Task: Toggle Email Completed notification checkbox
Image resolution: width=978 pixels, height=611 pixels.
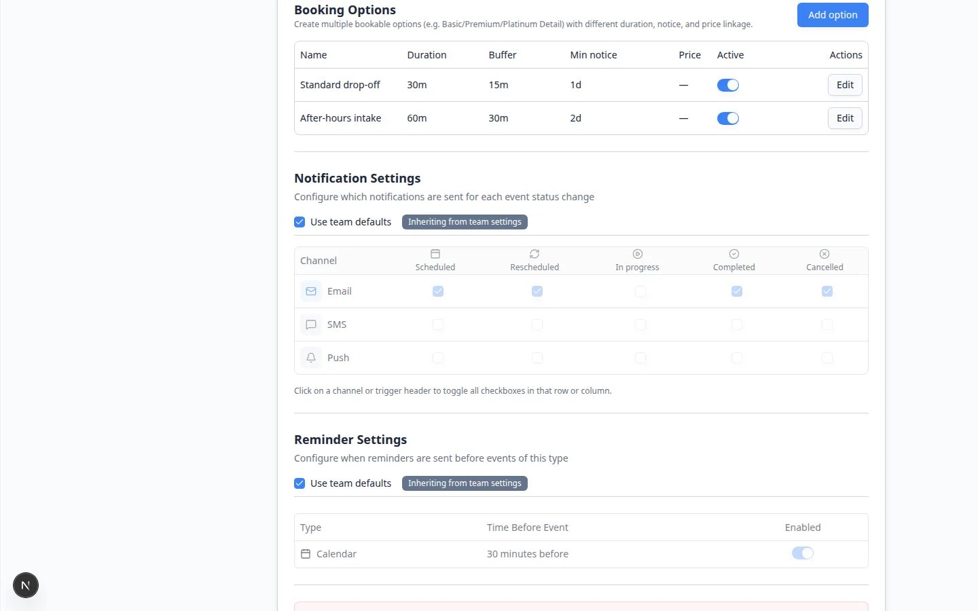Action: point(737,291)
